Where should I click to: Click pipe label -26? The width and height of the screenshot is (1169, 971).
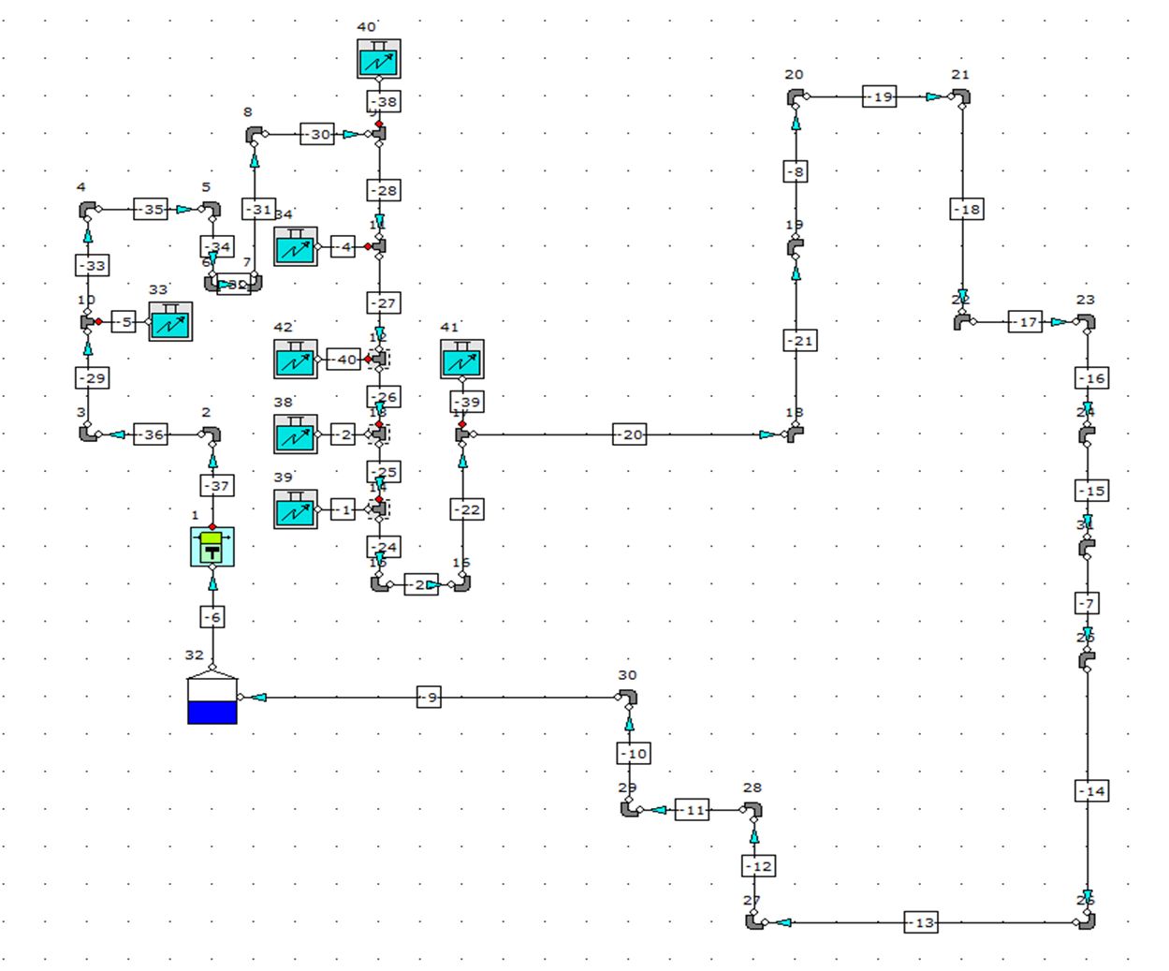[384, 396]
